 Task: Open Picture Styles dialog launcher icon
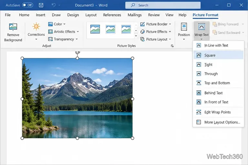(172, 46)
